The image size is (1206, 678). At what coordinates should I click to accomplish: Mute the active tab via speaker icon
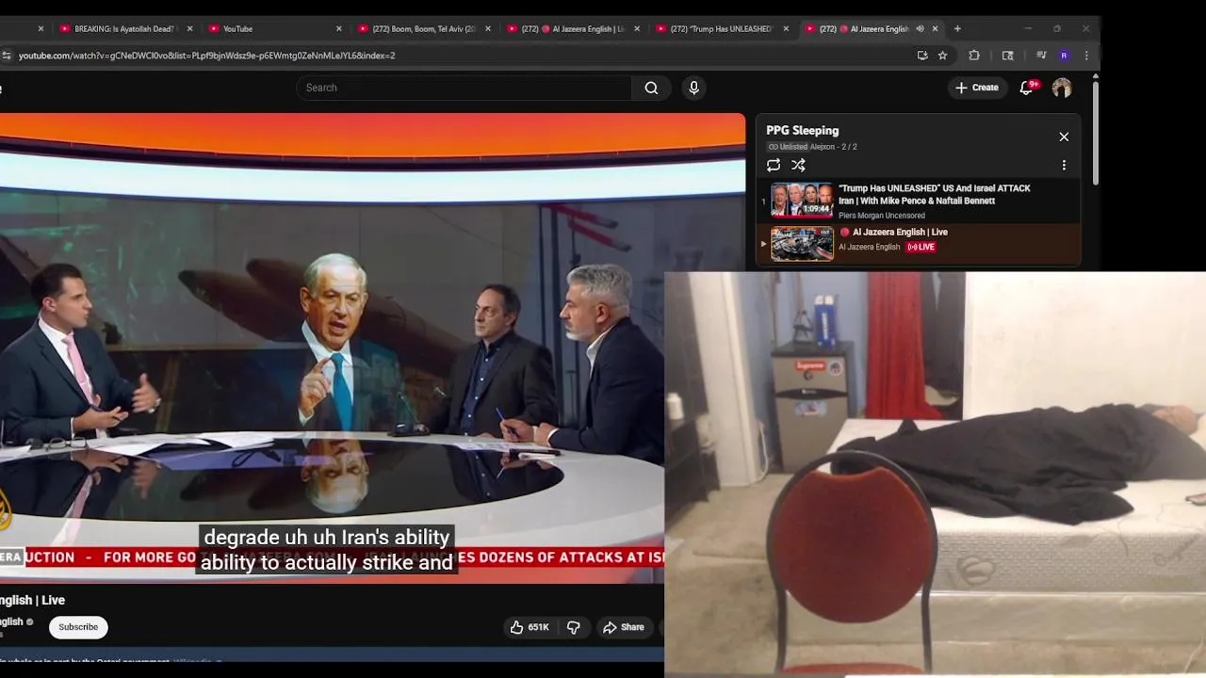point(920,28)
